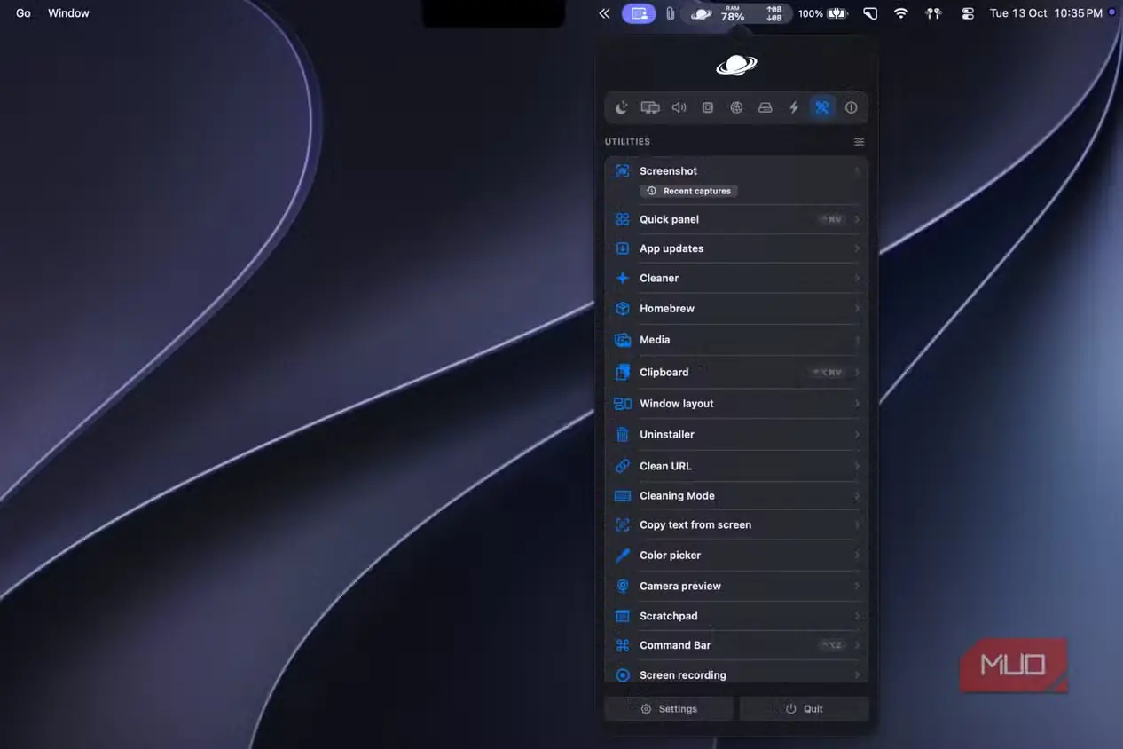Open the Scratchpad entry
This screenshot has width=1123, height=749.
736,616
